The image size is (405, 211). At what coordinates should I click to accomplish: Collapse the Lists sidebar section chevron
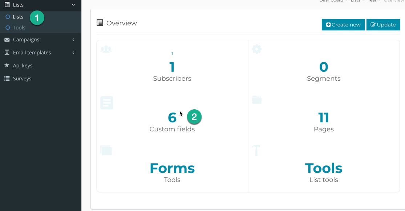(73, 5)
